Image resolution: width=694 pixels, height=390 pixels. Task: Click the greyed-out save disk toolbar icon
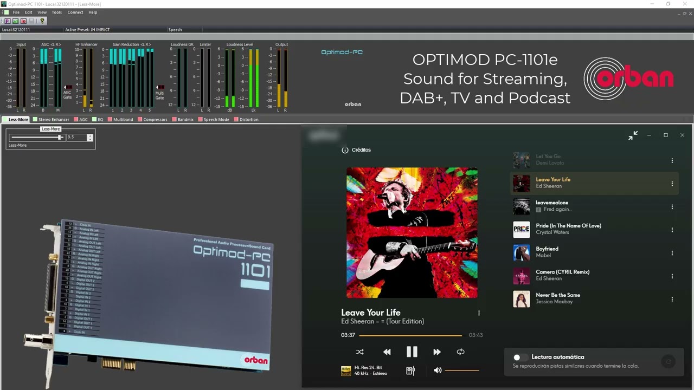31,21
